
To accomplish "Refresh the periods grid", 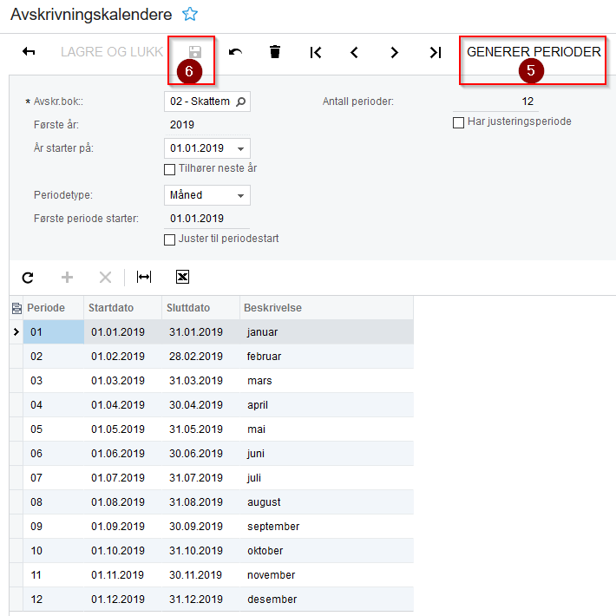I will 28,278.
